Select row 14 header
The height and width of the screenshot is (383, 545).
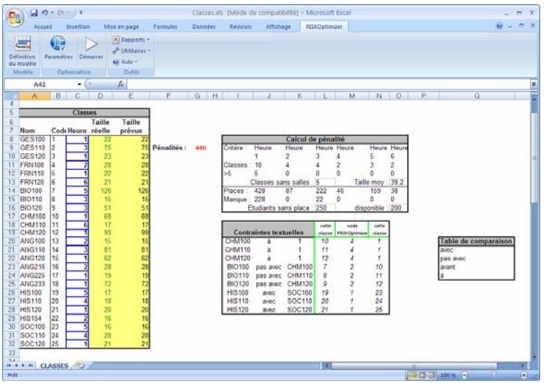click(x=12, y=191)
